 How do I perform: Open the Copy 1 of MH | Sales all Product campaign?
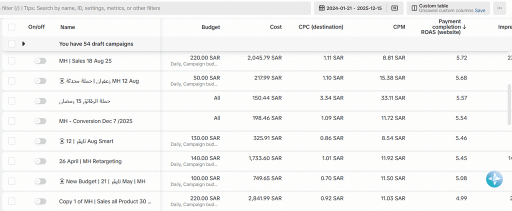[x=105, y=201]
